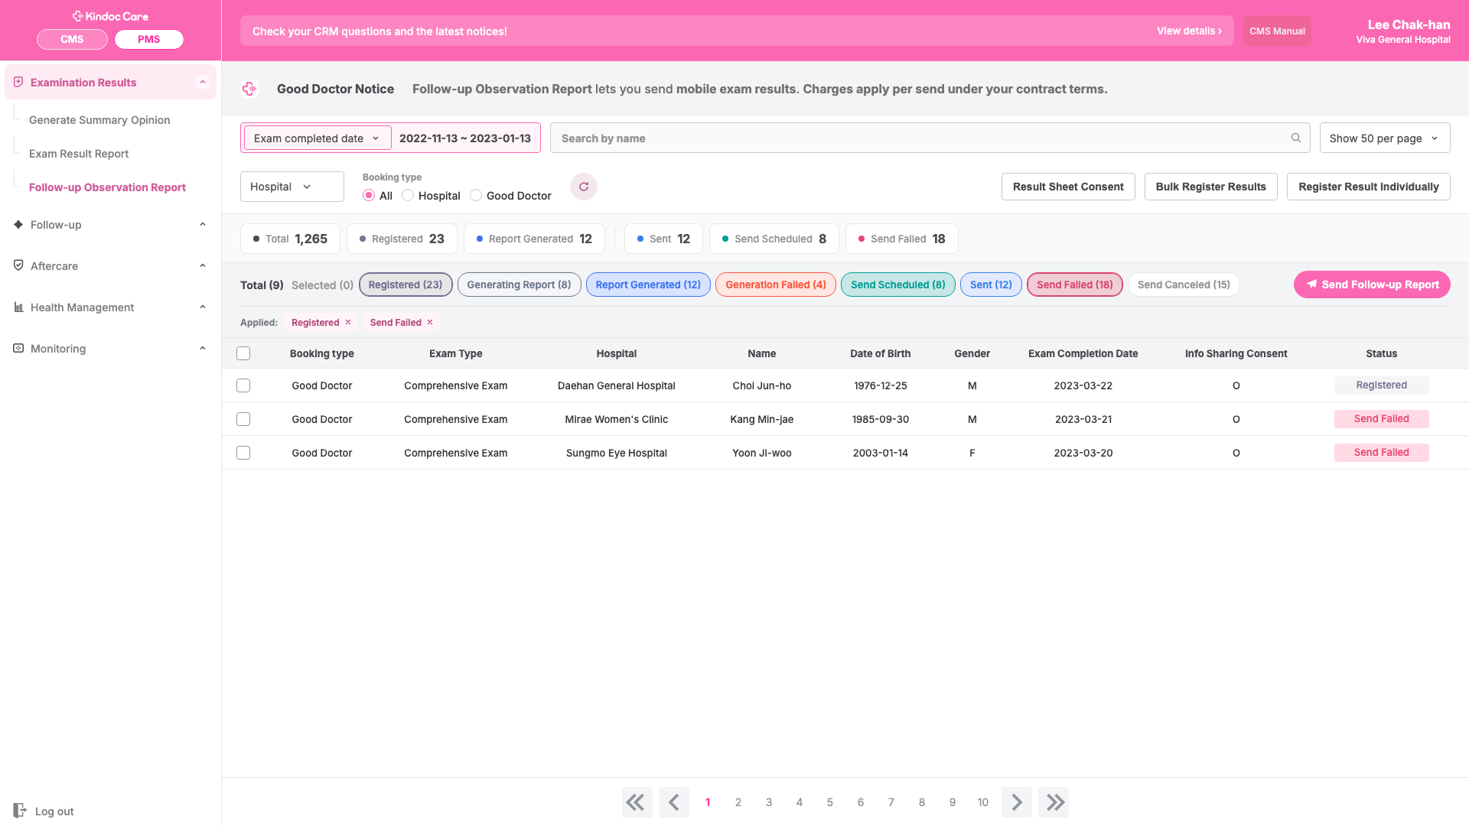Click the View details link
This screenshot has height=826, width=1469.
click(x=1189, y=31)
